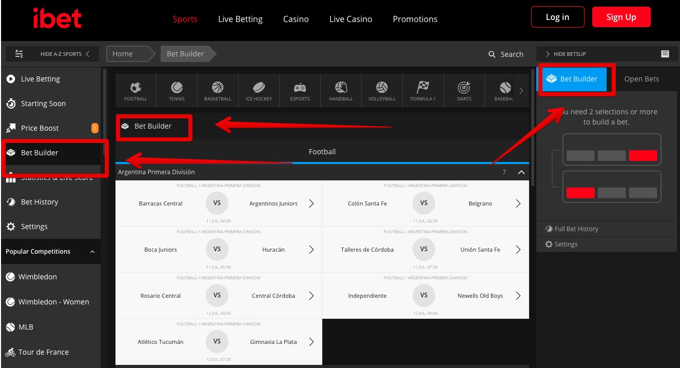The width and height of the screenshot is (680, 368).
Task: Click the Full Bet History icon in betslip
Action: click(x=549, y=229)
